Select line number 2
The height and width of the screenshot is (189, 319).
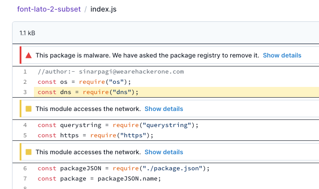click(x=25, y=82)
